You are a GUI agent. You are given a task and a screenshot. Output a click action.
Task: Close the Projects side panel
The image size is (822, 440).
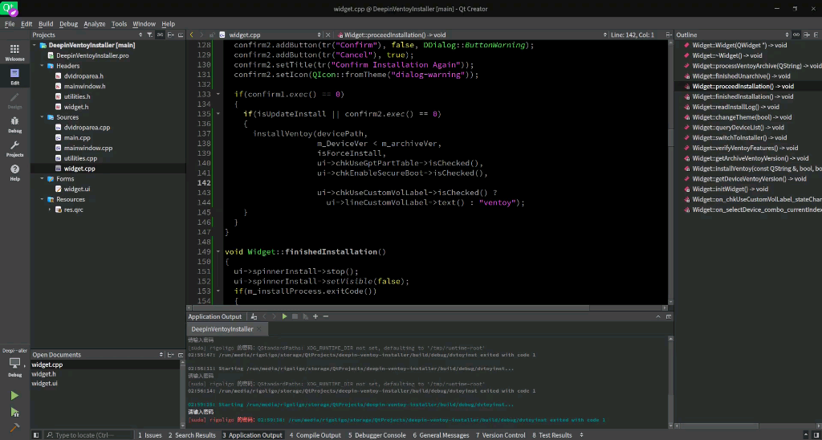181,35
